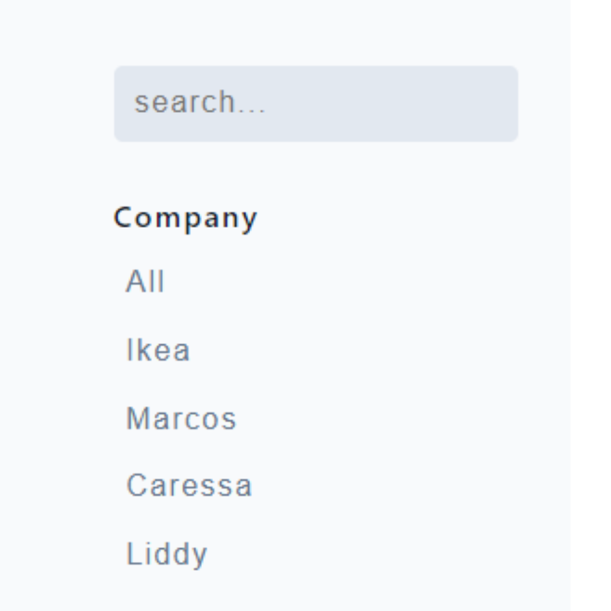Show all companies with All option

pos(145,282)
